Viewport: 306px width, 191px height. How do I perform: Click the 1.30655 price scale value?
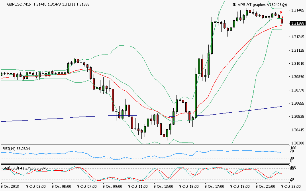[x=297, y=103]
